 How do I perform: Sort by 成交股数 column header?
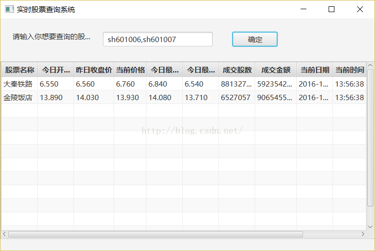[237, 70]
